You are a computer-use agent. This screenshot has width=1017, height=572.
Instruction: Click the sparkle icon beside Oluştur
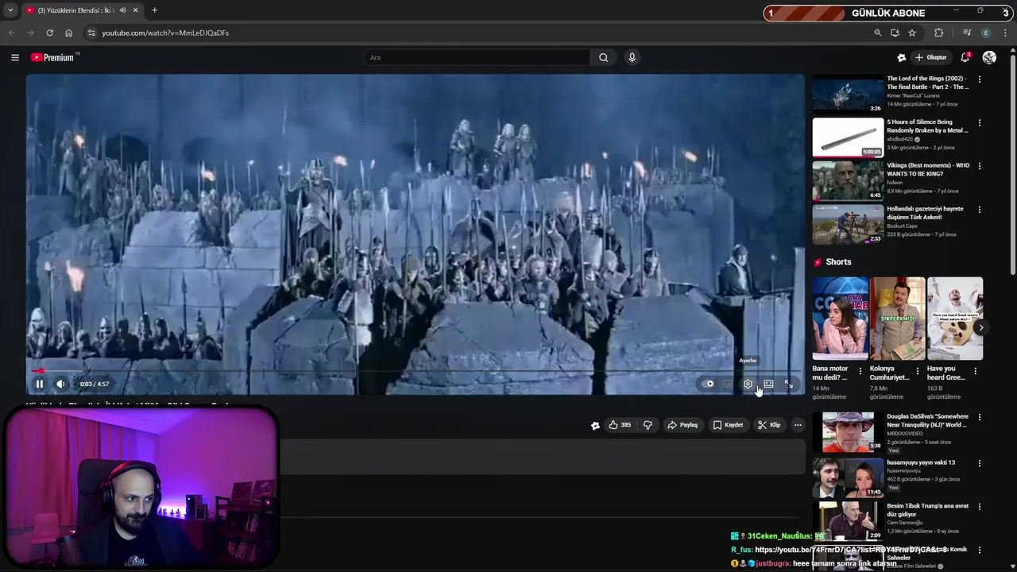(901, 57)
